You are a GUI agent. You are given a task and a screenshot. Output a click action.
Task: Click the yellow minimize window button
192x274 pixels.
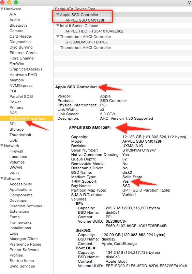[9, 2]
